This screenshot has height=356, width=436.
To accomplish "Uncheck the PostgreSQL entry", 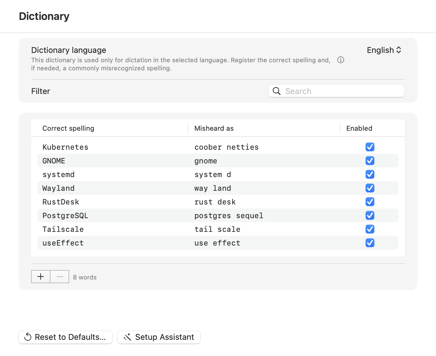I will pyautogui.click(x=370, y=215).
